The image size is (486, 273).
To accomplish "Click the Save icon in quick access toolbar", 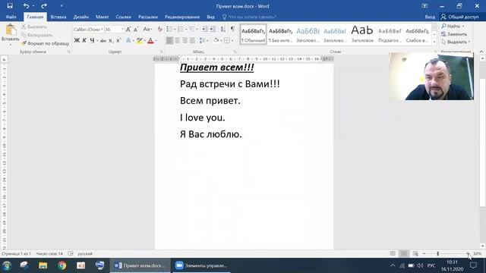I will (x=10, y=6).
